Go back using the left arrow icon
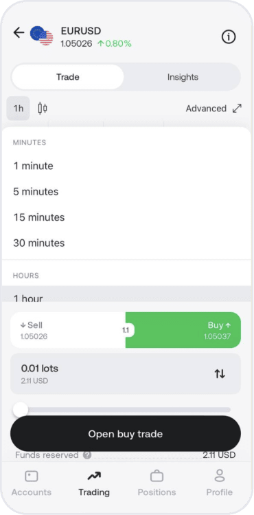This screenshot has height=515, width=254. pyautogui.click(x=19, y=32)
